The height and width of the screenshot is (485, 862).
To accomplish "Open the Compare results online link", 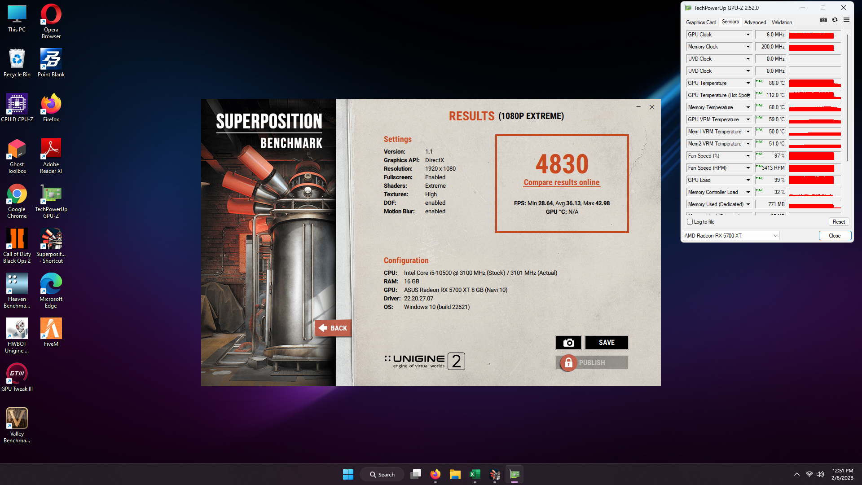I will click(562, 182).
